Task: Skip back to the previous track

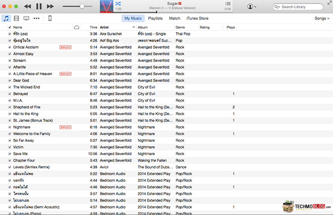Action: click(x=28, y=6)
